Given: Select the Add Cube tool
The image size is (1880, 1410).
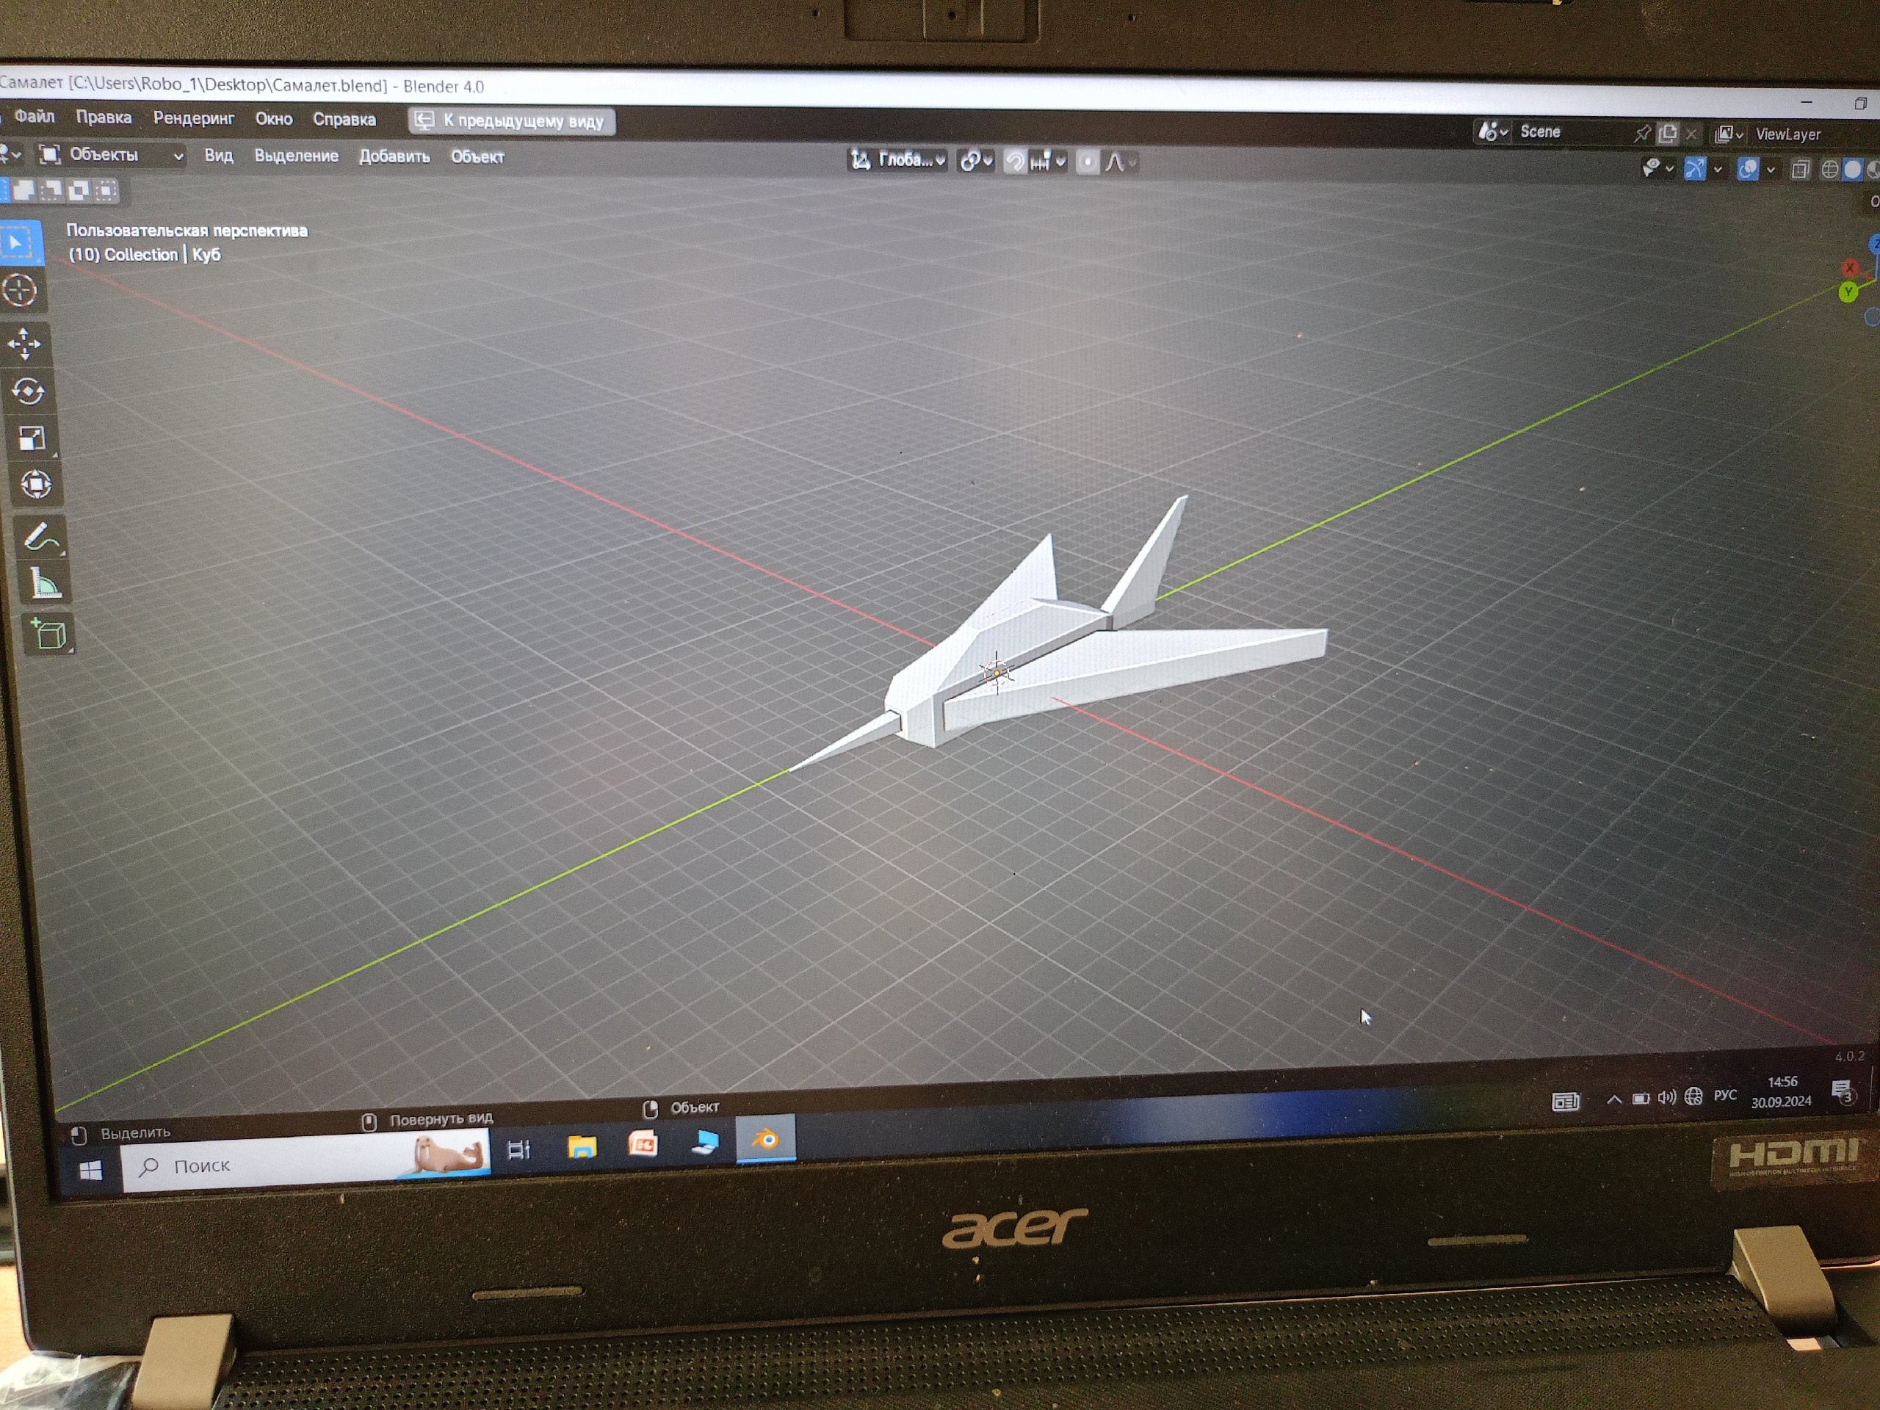Looking at the screenshot, I should coord(49,635).
